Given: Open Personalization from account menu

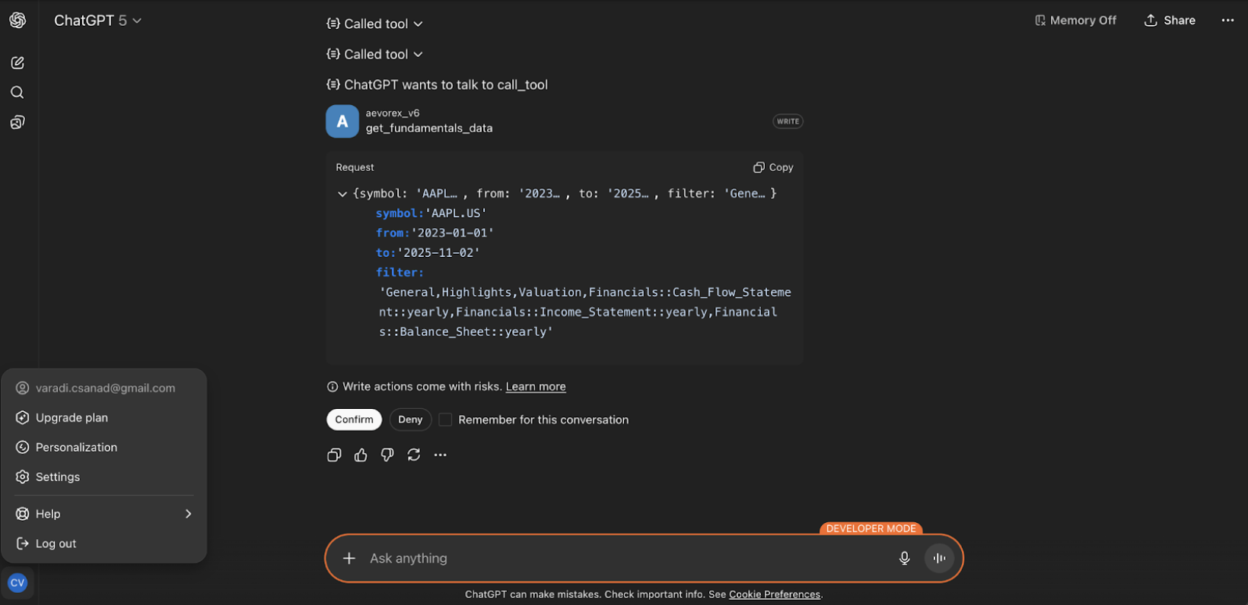Looking at the screenshot, I should [104, 448].
